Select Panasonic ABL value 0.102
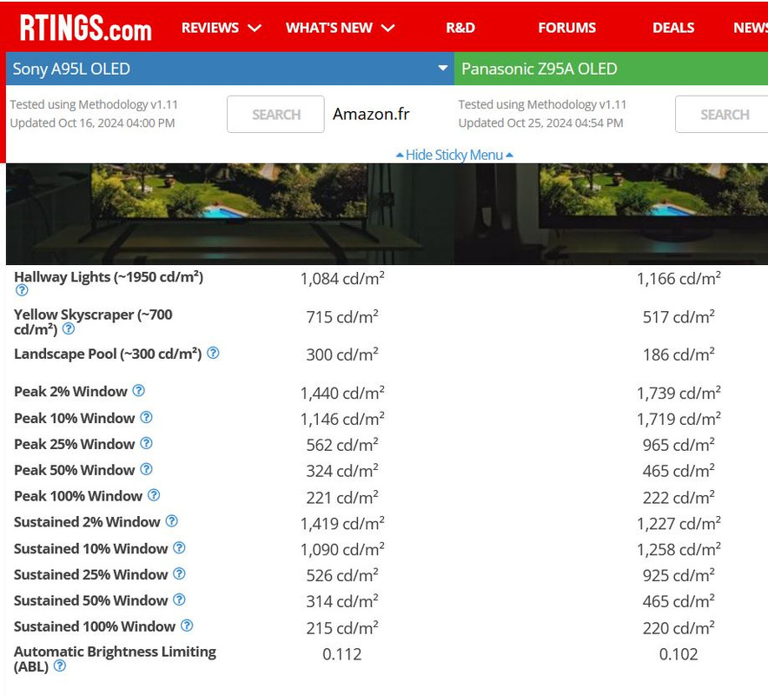Image resolution: width=768 pixels, height=695 pixels. point(679,654)
